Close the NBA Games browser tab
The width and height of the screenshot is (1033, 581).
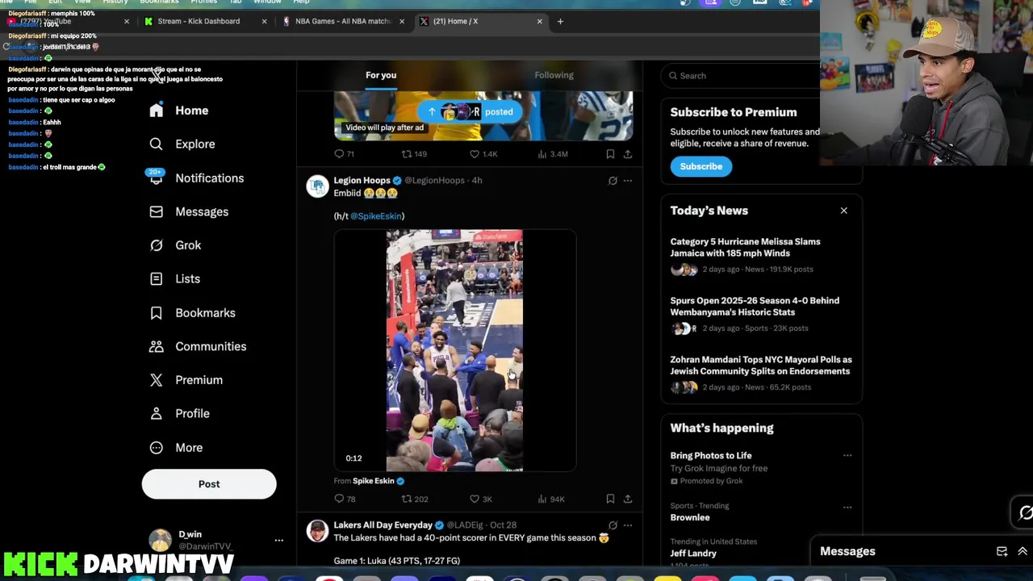(402, 22)
